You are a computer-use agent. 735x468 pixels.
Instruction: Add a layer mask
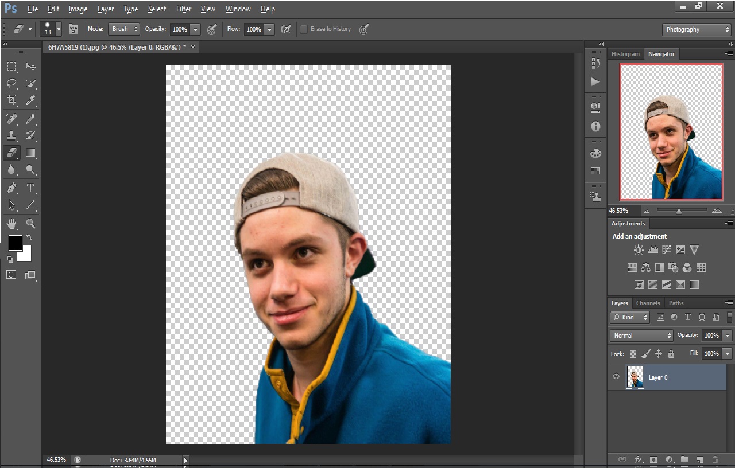(653, 460)
